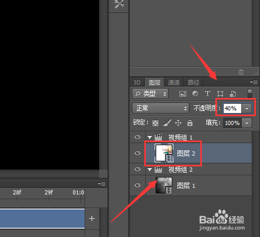Collapse the 视频组 2 group triangle
This screenshot has width=260, height=237.
pyautogui.click(x=149, y=170)
